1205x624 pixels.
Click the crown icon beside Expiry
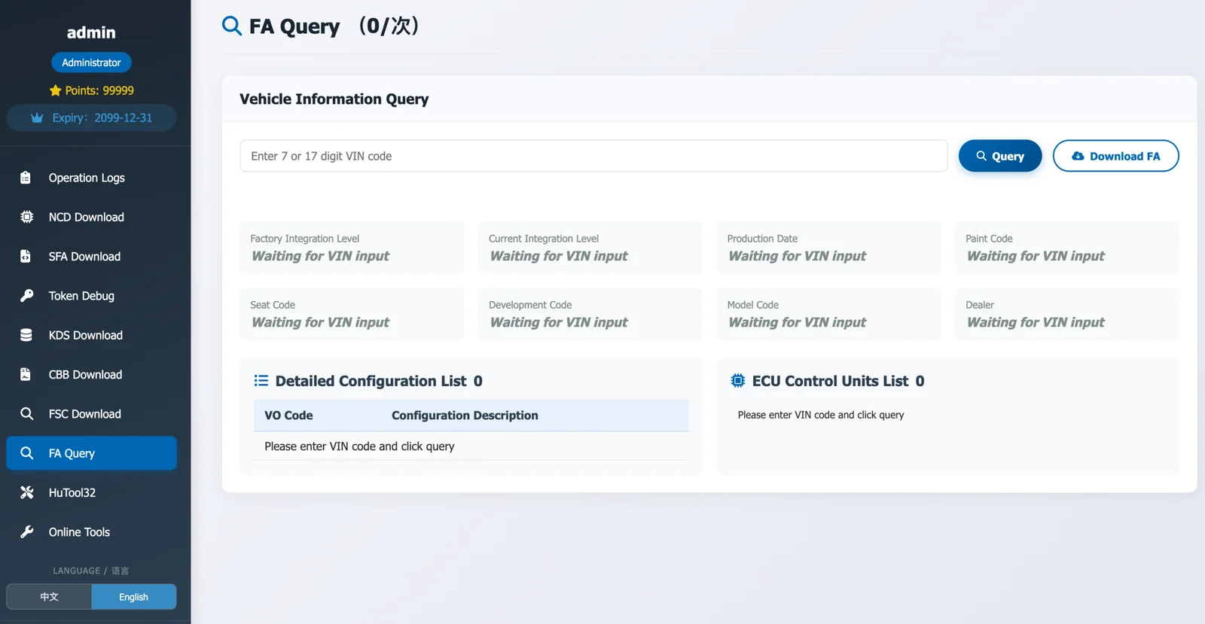(x=37, y=118)
